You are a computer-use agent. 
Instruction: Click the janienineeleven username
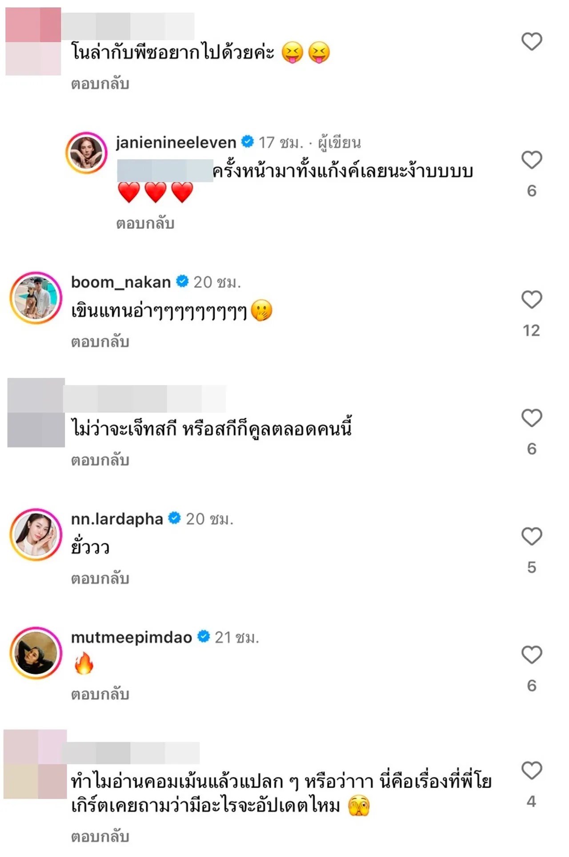coord(176,142)
